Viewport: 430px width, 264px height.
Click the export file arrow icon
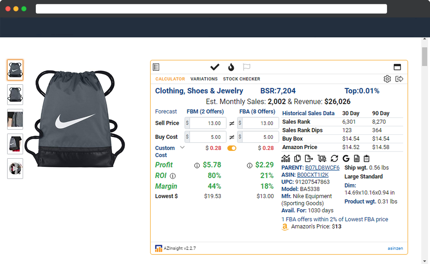(309, 159)
